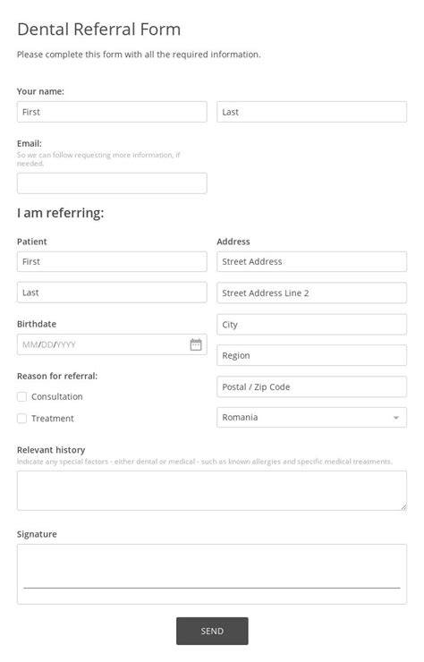The height and width of the screenshot is (662, 424).
Task: Click the Postal / Zip Code field
Action: pyautogui.click(x=311, y=386)
